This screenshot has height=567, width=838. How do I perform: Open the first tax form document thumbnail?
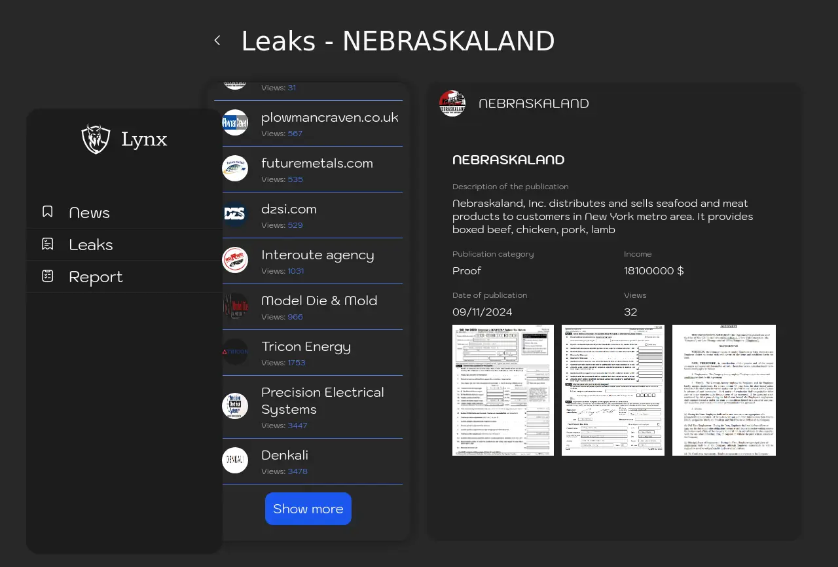coord(503,390)
